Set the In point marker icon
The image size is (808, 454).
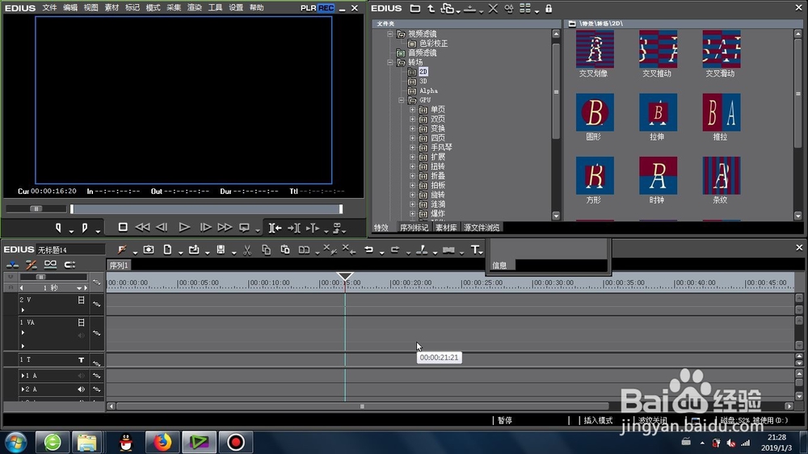(x=58, y=227)
